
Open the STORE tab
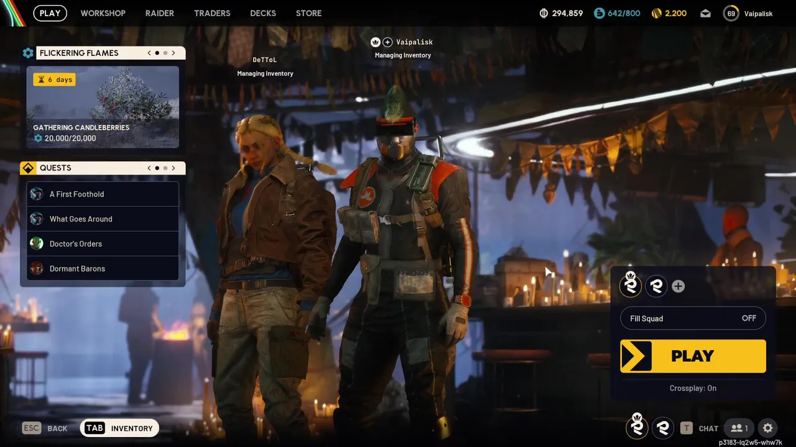(309, 13)
